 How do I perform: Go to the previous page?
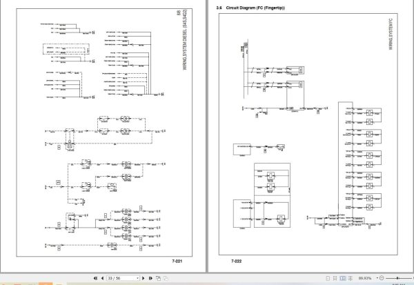click(x=102, y=278)
